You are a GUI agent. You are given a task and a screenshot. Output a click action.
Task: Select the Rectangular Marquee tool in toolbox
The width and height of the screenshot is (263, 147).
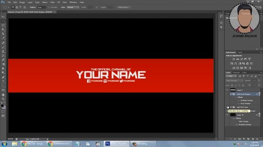pyautogui.click(x=3, y=21)
